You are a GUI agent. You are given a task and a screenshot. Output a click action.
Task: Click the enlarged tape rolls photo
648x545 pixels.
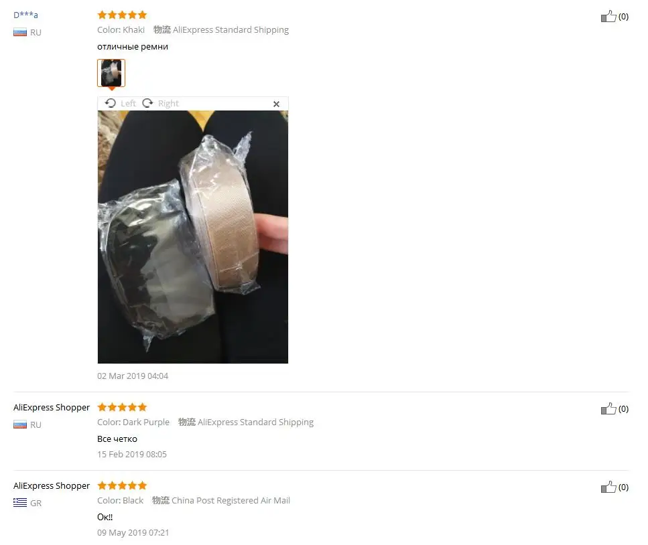click(x=193, y=237)
